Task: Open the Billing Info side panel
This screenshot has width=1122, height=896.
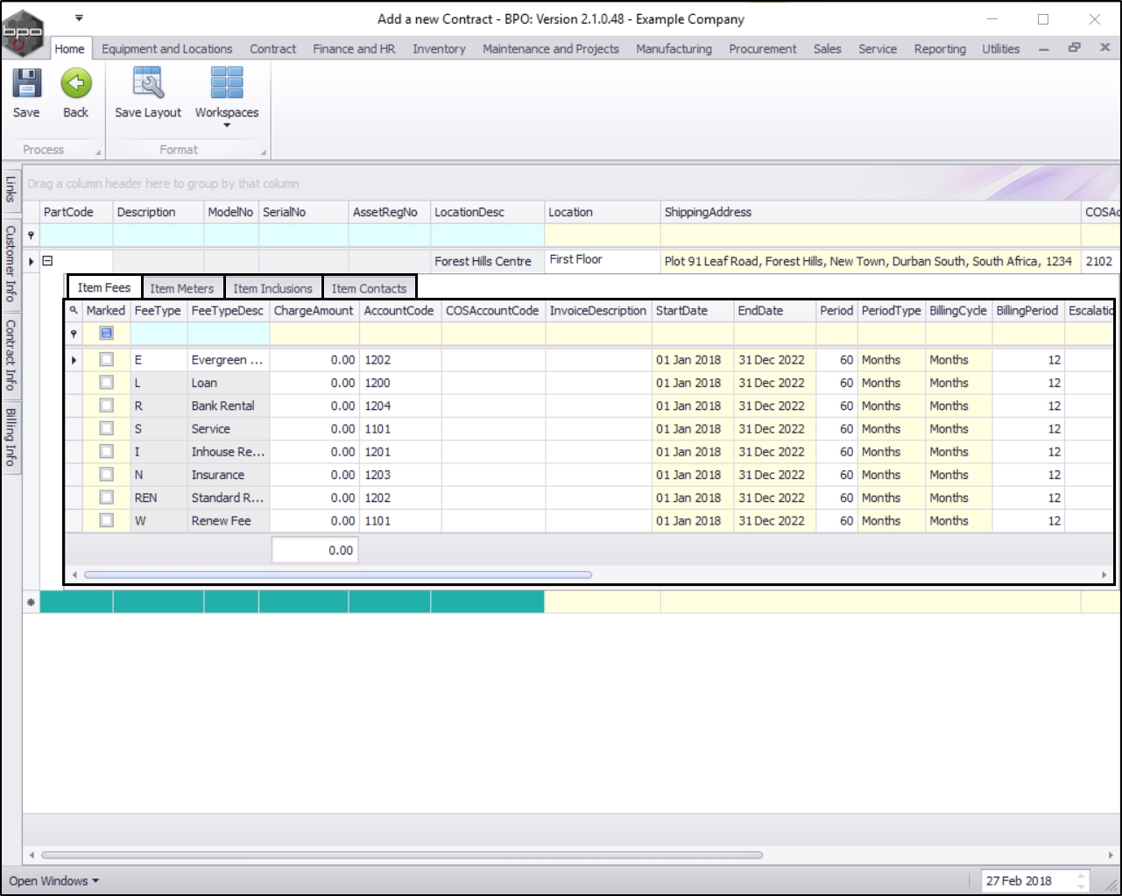Action: tap(11, 436)
